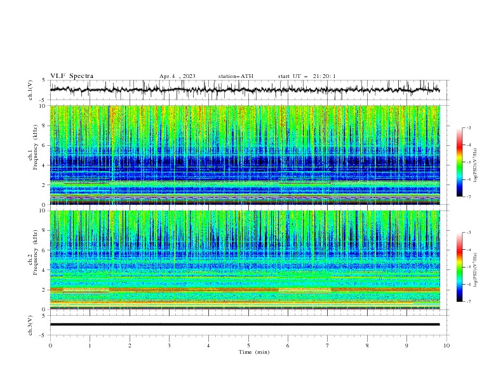Click the 'Time (min)' axis label

click(x=254, y=352)
